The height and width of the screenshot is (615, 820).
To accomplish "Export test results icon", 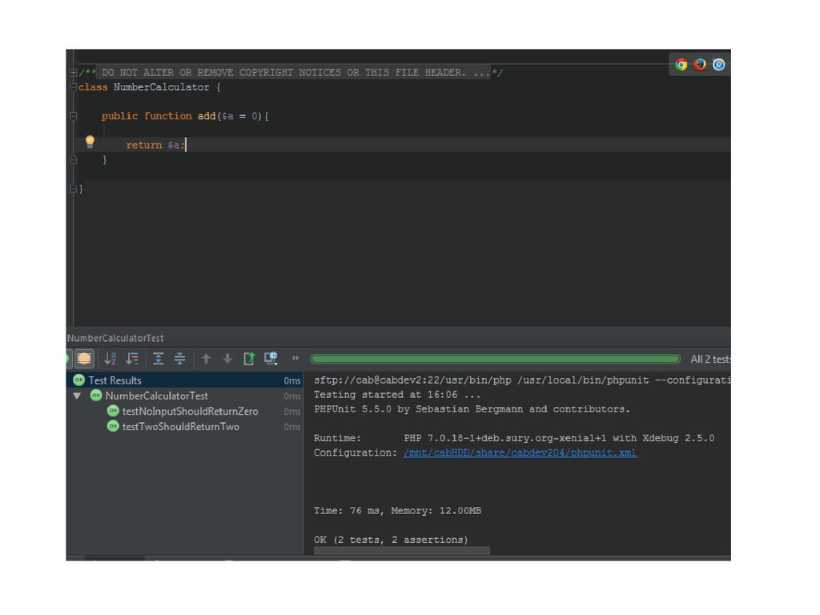I will (249, 358).
